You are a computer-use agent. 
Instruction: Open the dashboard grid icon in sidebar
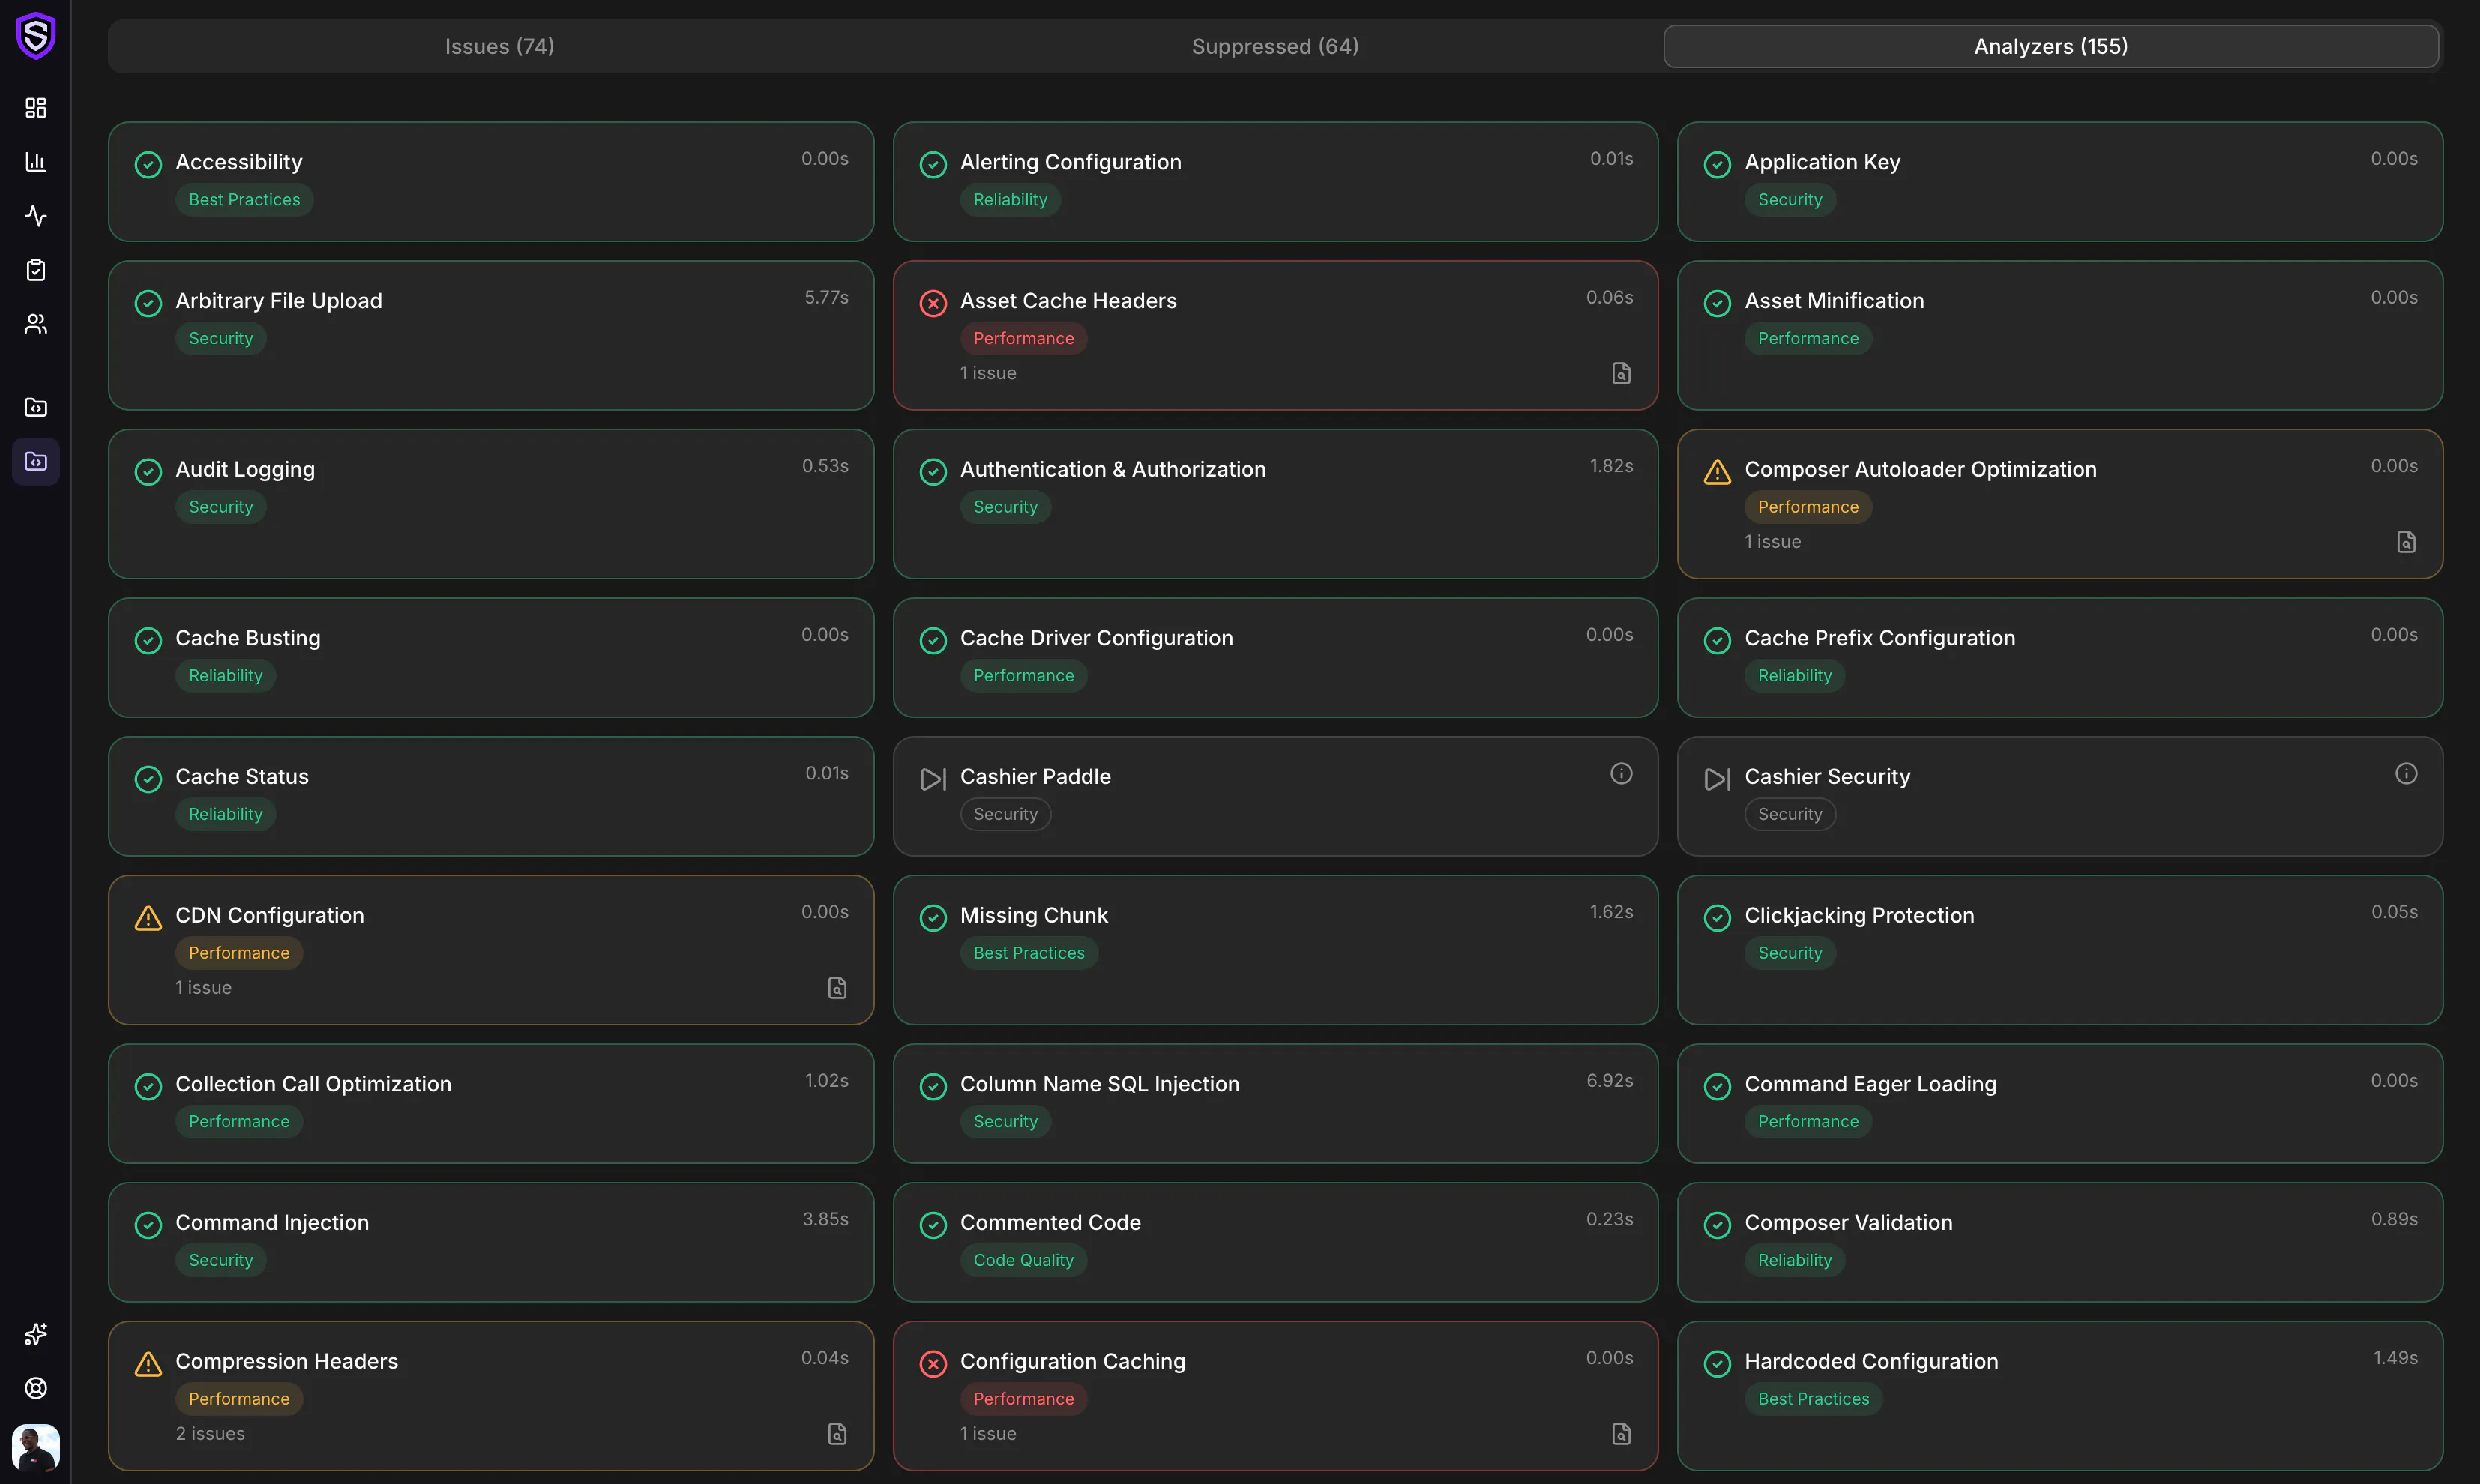click(x=36, y=108)
